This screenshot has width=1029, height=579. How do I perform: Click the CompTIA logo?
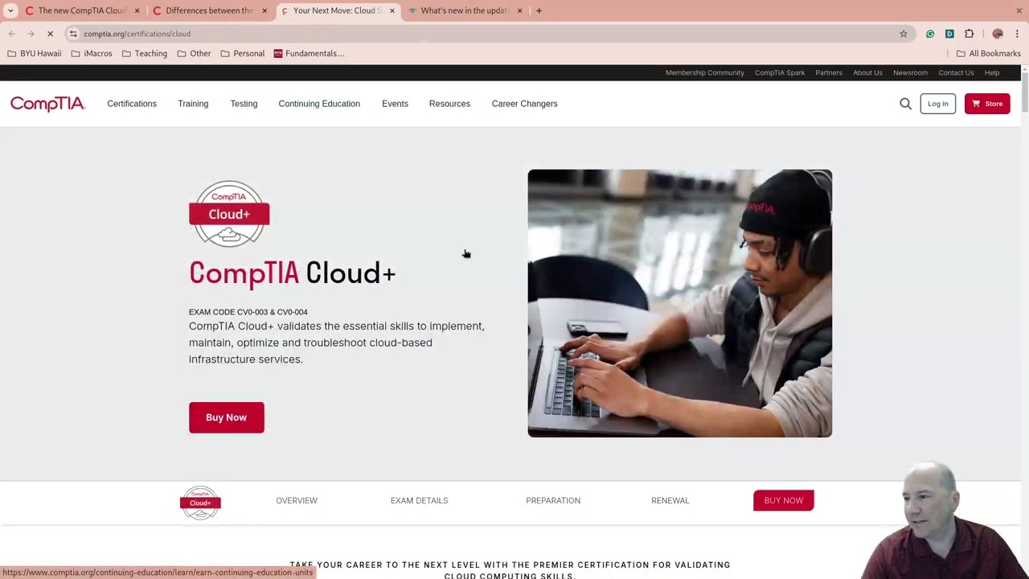point(47,104)
